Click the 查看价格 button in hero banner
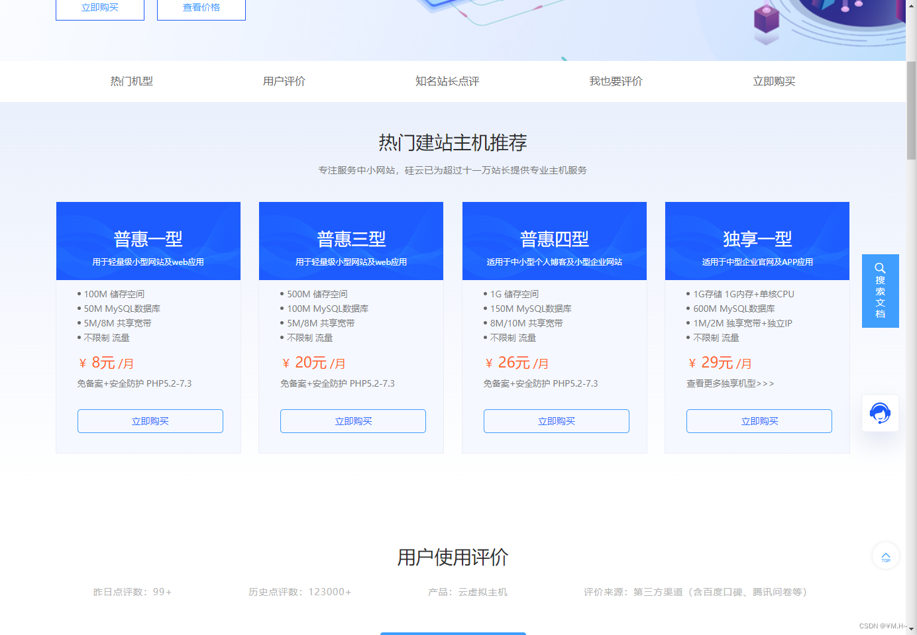This screenshot has height=635, width=917. [x=201, y=8]
